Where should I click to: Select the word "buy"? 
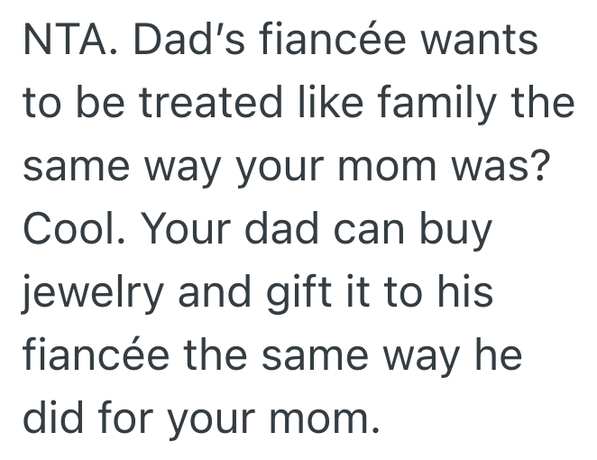464,231
